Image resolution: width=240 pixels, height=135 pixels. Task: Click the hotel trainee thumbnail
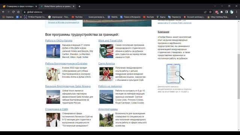(x=53, y=120)
